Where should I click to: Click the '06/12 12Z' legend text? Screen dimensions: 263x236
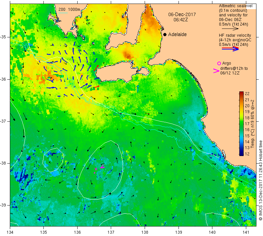point(230,73)
